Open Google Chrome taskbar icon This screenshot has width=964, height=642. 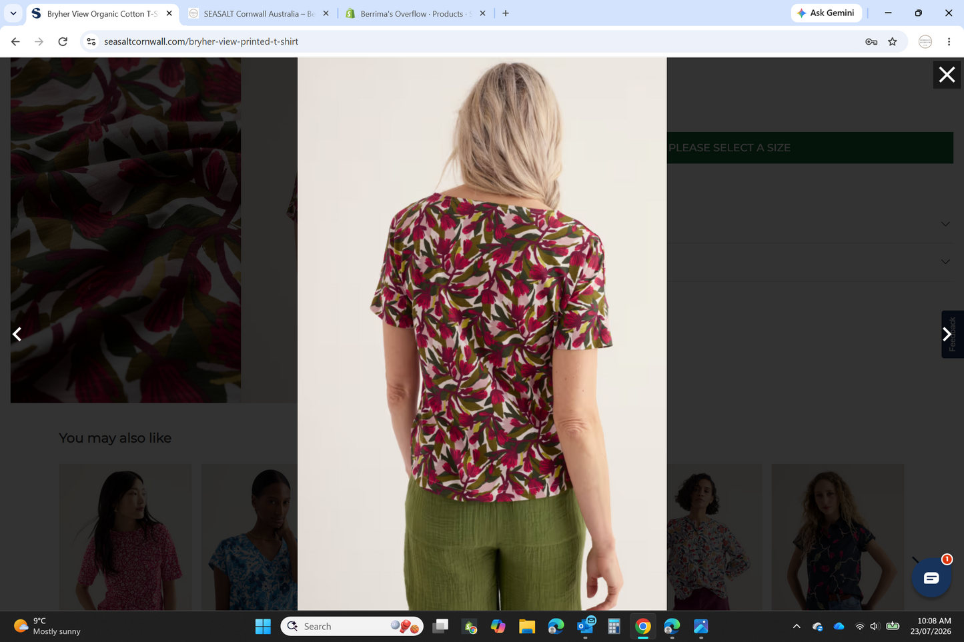643,627
